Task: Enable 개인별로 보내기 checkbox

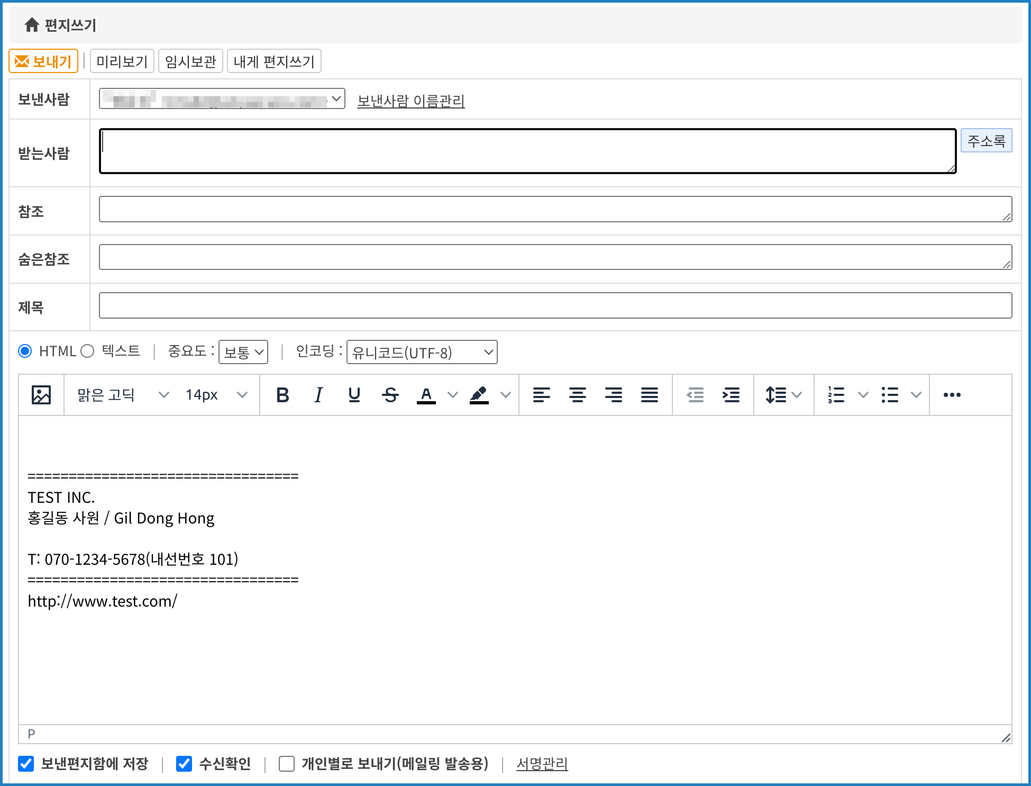Action: [x=287, y=764]
